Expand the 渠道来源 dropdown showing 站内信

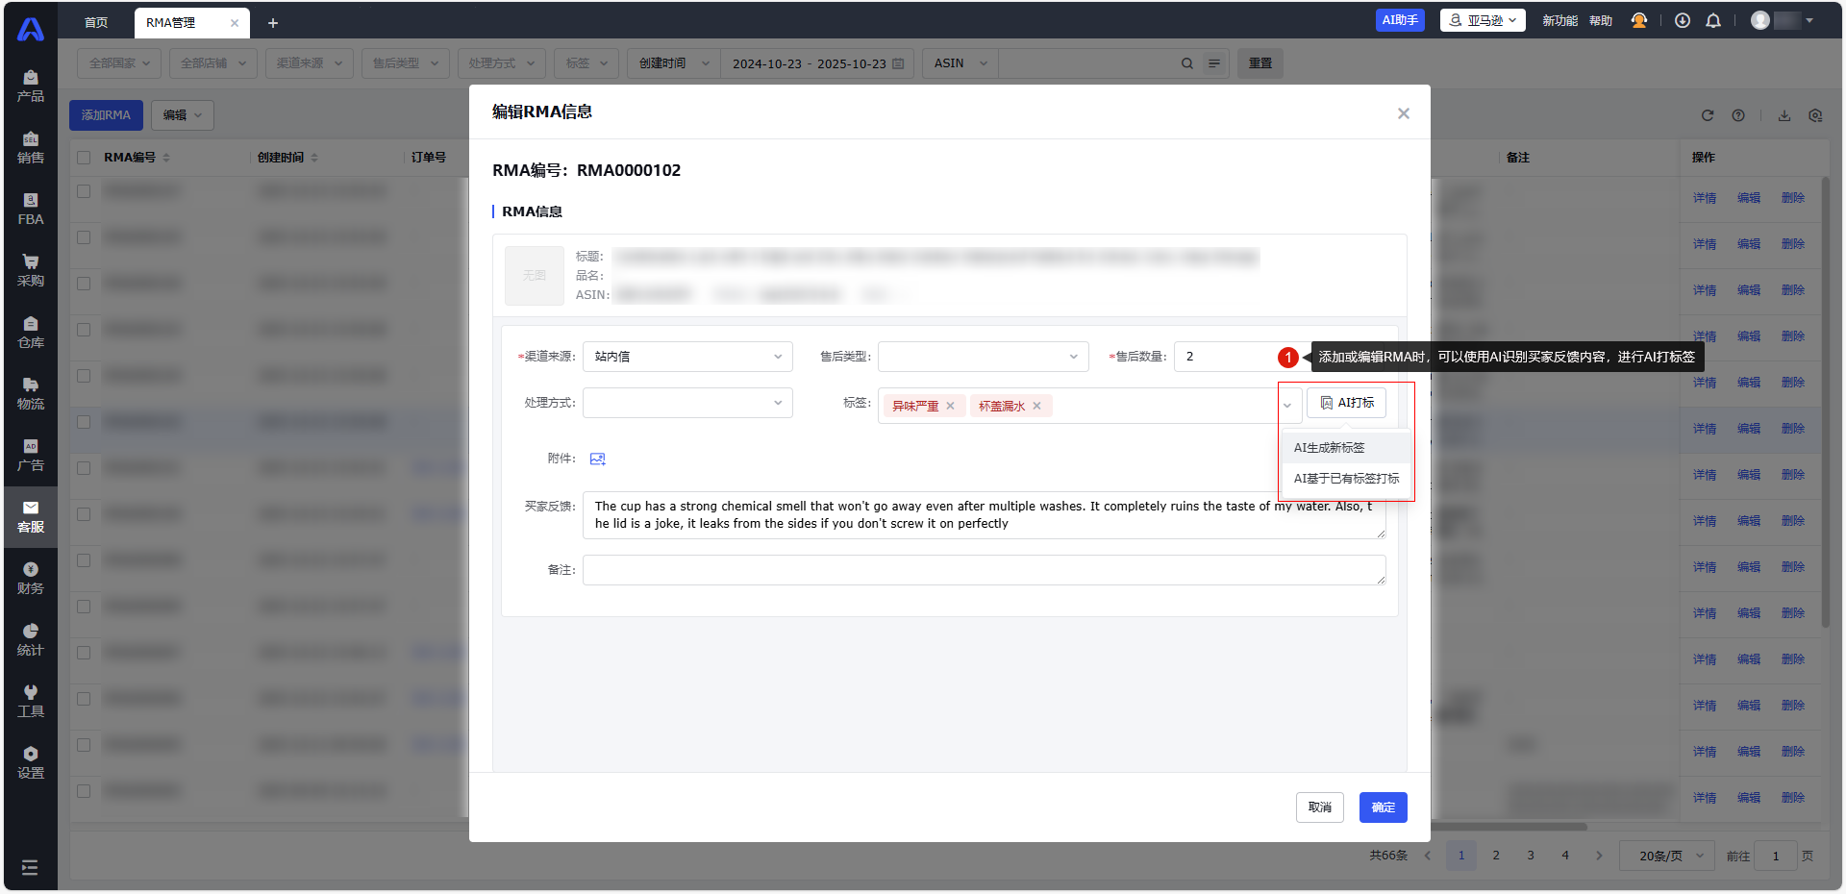(687, 357)
